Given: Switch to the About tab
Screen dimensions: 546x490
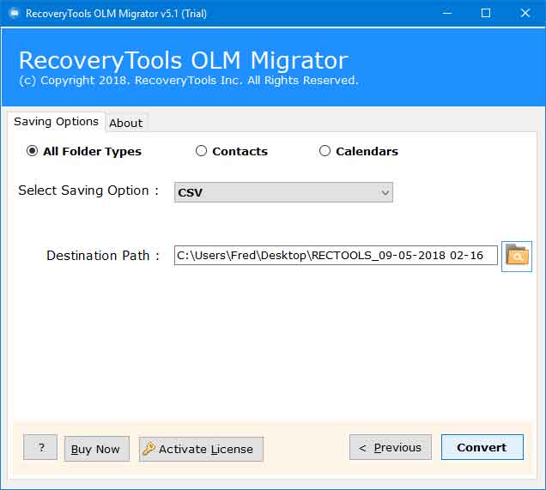Looking at the screenshot, I should (126, 123).
